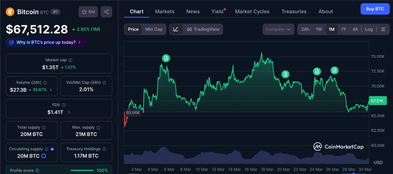Expand FDV details chevron

click(x=69, y=112)
